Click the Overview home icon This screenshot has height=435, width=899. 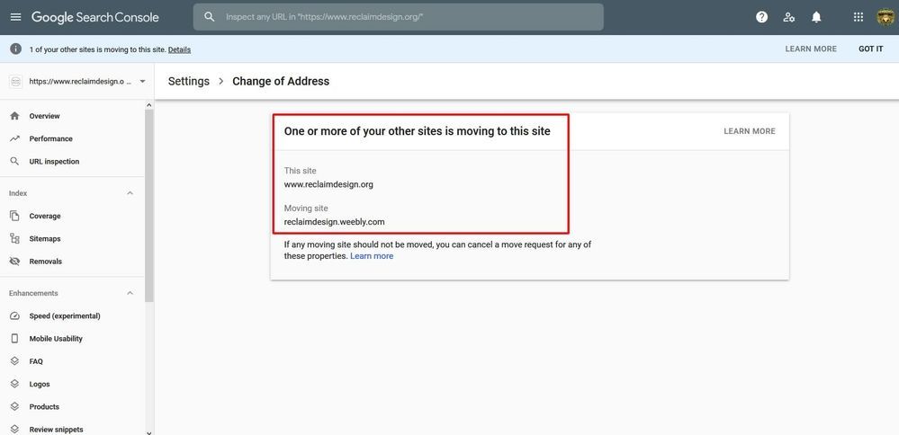click(x=15, y=116)
